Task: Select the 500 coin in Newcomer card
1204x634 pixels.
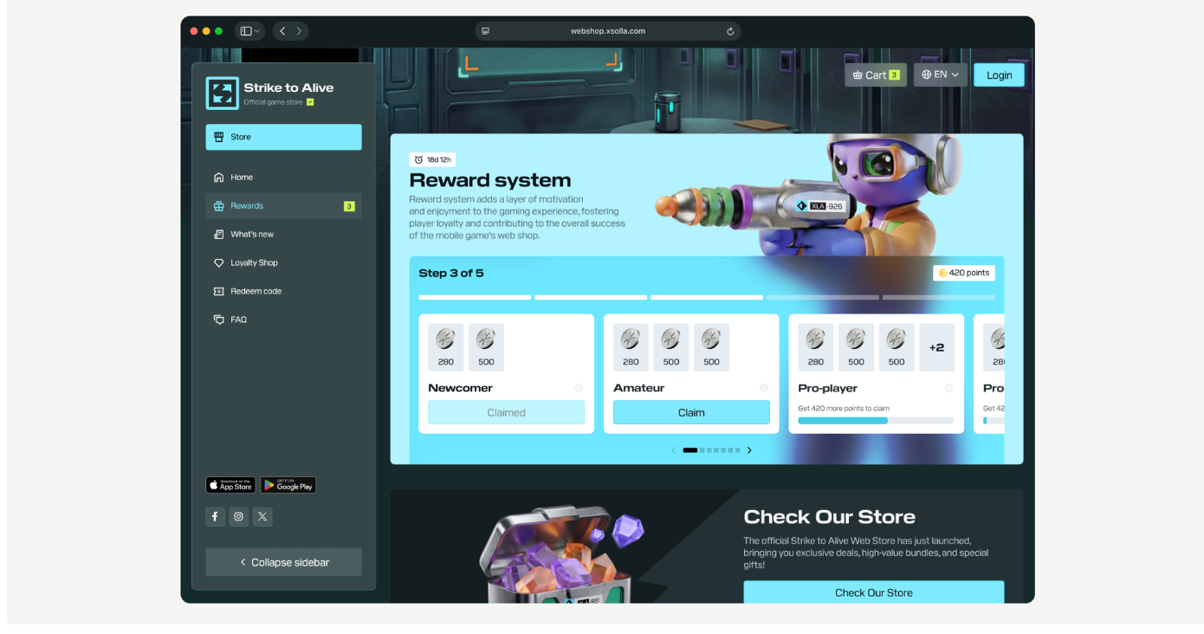Action: point(486,347)
